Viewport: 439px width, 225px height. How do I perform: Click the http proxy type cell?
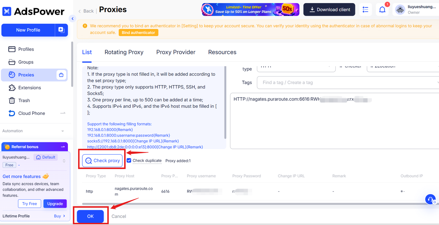tap(89, 191)
